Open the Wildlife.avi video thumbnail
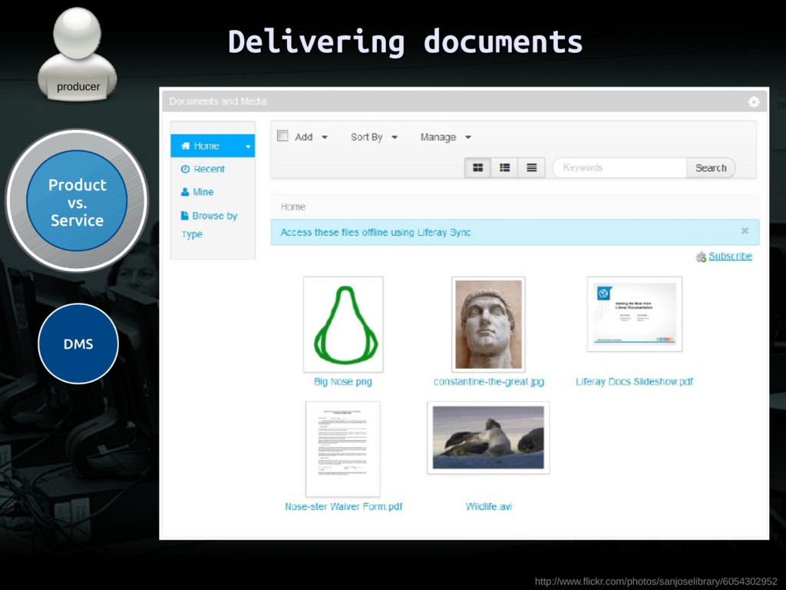Image resolution: width=786 pixels, height=590 pixels. pos(488,437)
